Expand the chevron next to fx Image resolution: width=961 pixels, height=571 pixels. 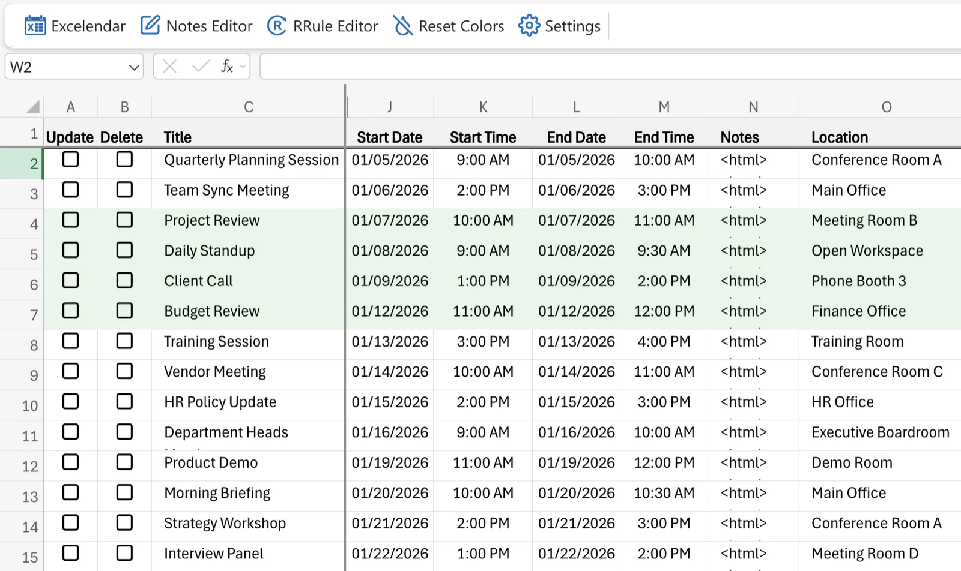click(x=241, y=67)
